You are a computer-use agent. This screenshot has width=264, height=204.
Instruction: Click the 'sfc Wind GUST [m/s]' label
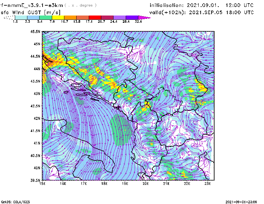coord(30,13)
